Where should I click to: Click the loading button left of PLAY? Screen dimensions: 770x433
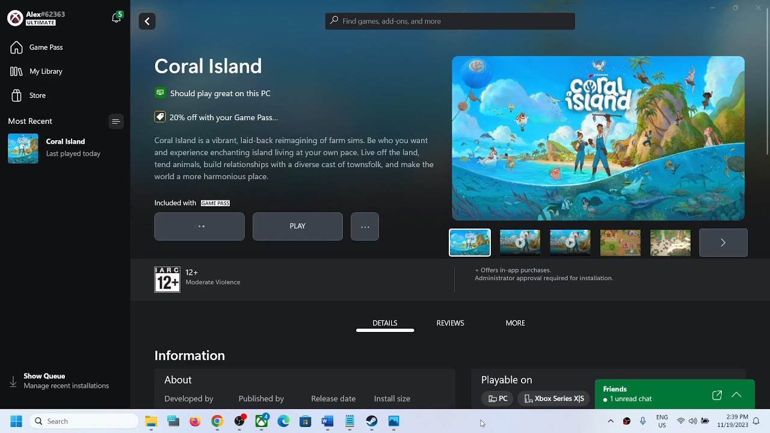tap(200, 226)
